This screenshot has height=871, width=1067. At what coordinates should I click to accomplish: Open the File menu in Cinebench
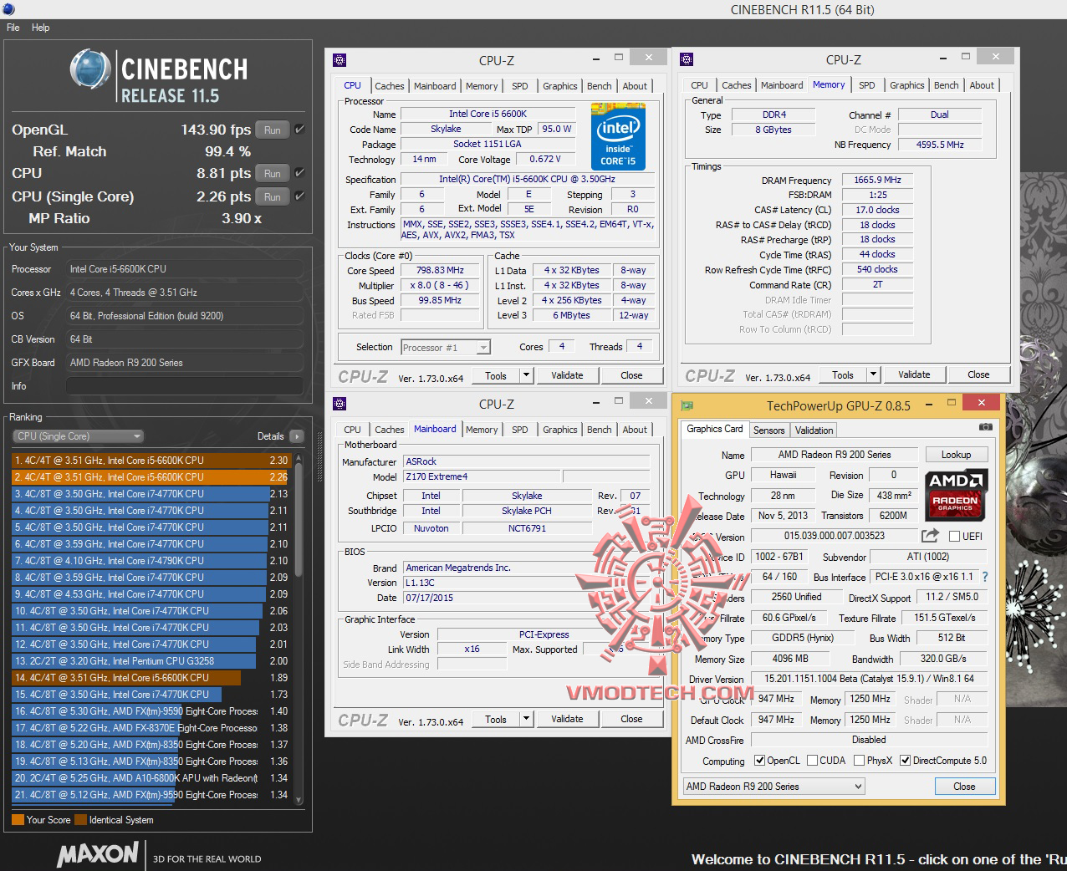point(13,28)
